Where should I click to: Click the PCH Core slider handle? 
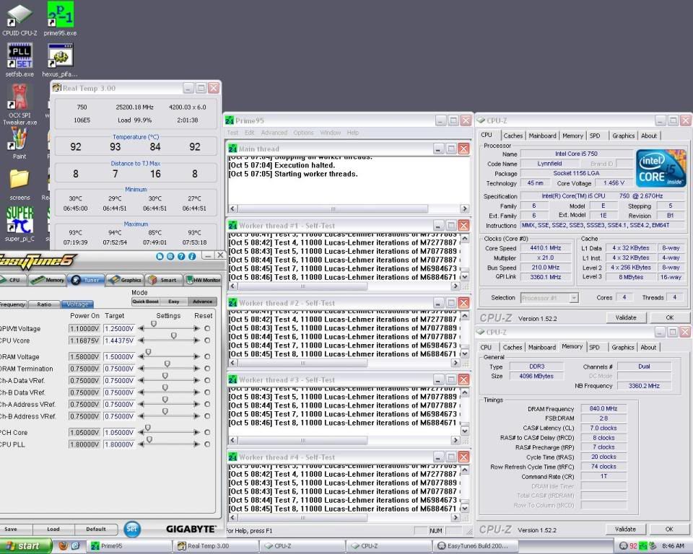(x=147, y=428)
